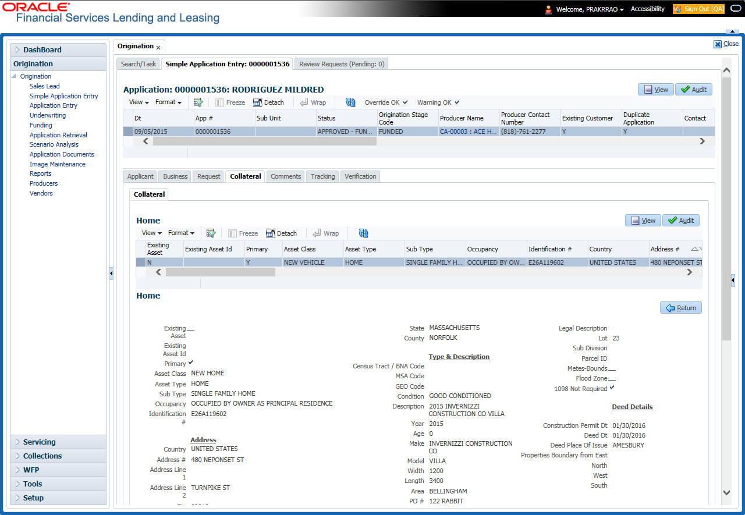Click the refresh icon in the Application toolbar
This screenshot has width=745, height=515.
pos(350,102)
